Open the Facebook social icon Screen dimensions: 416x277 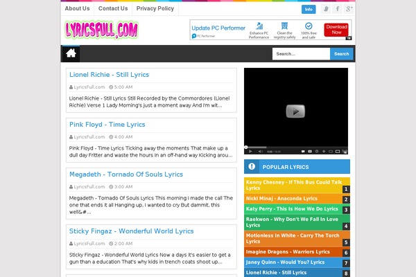point(338,9)
